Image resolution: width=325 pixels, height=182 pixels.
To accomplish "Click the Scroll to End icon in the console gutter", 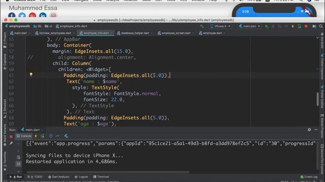I will tap(18, 164).
